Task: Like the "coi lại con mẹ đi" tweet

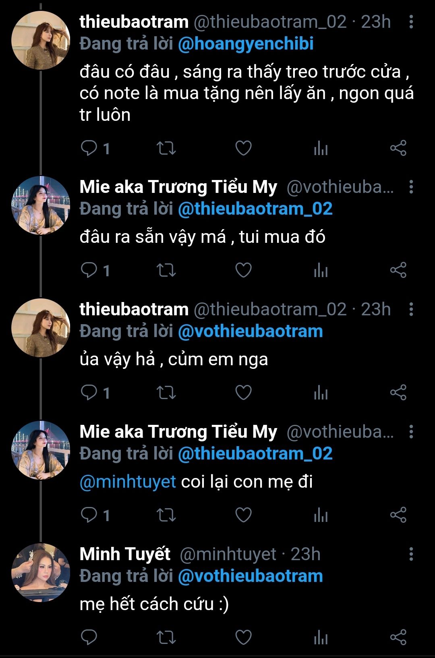Action: click(243, 515)
